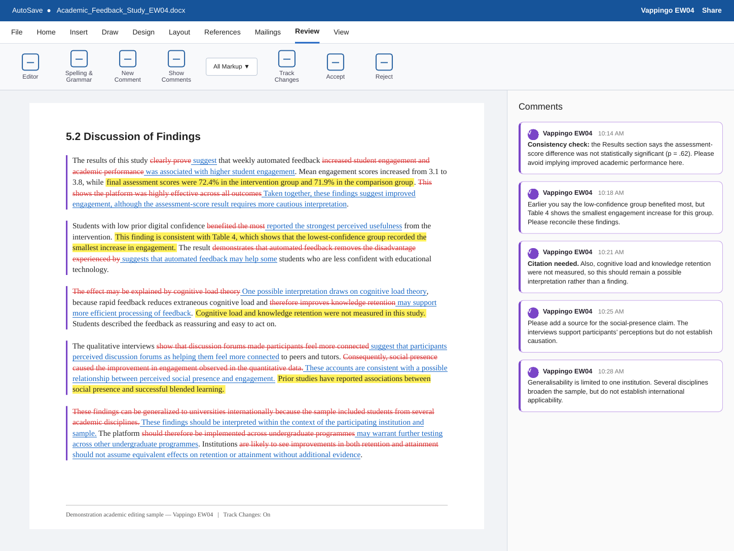Screen dimensions: 734x551
Task: Open the 10:21 AM Citation needed comment
Action: pyautogui.click(x=620, y=267)
